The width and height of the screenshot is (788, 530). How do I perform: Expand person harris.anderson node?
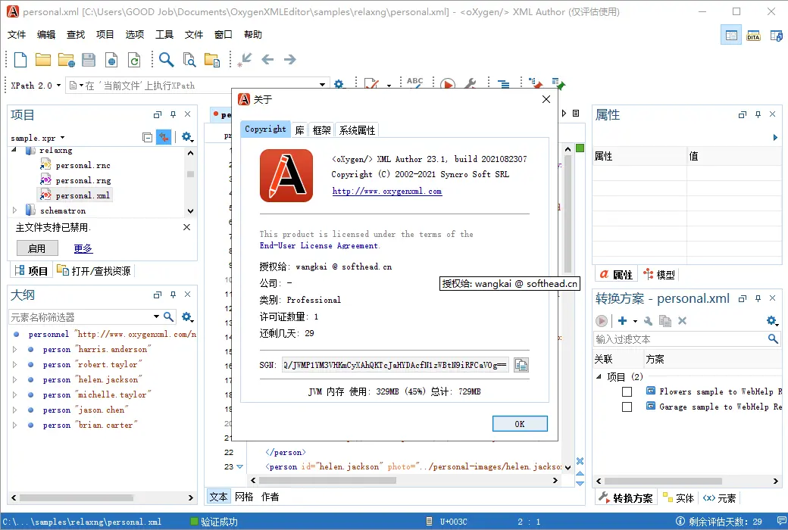(14, 349)
